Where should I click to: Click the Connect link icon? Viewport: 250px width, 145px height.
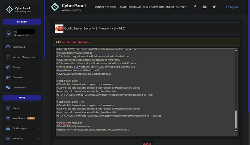coord(8,77)
